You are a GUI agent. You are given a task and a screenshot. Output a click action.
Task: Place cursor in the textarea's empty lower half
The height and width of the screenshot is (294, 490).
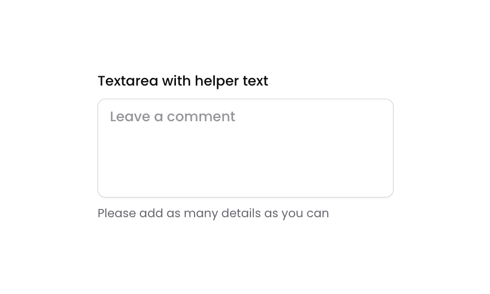245,173
